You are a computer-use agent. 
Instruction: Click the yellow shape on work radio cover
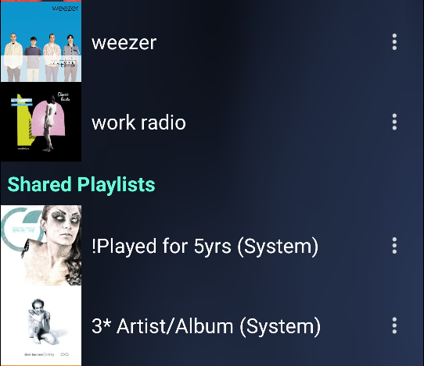pyautogui.click(x=23, y=124)
